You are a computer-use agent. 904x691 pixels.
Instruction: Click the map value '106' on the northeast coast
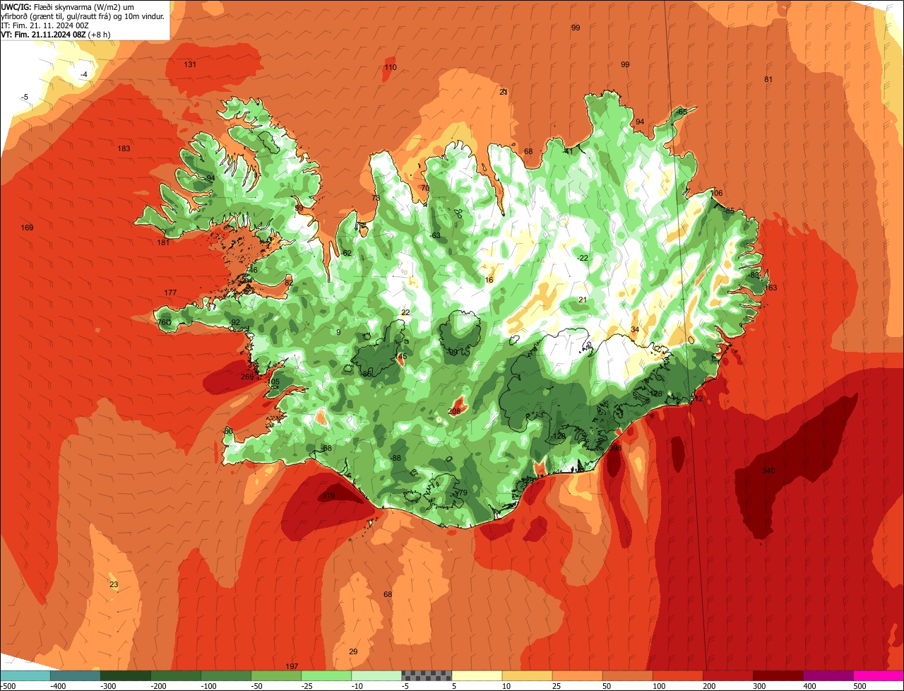[717, 193]
